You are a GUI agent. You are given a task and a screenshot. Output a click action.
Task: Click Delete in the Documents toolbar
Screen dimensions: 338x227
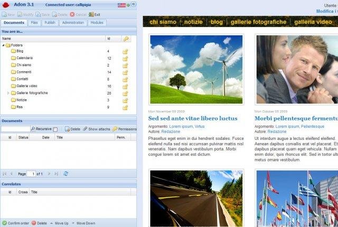point(73,129)
